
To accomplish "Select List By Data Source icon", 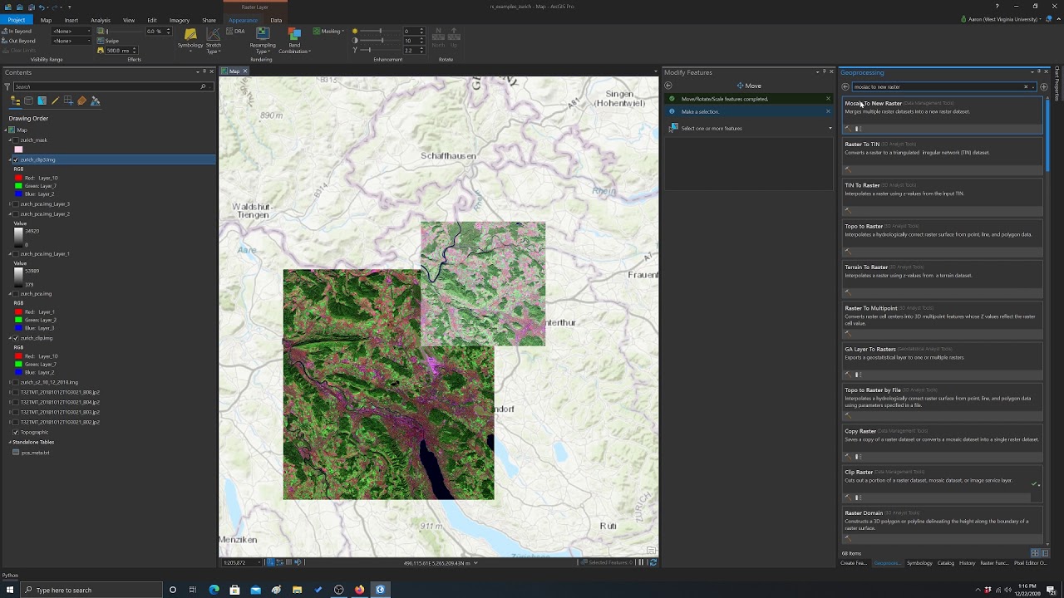I will pyautogui.click(x=28, y=101).
